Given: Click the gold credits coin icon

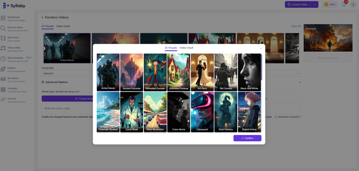Looking at the screenshot, I should click(x=326, y=5).
